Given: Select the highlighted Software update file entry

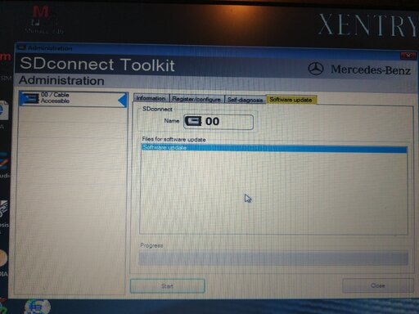Looking at the screenshot, I should [x=274, y=148].
